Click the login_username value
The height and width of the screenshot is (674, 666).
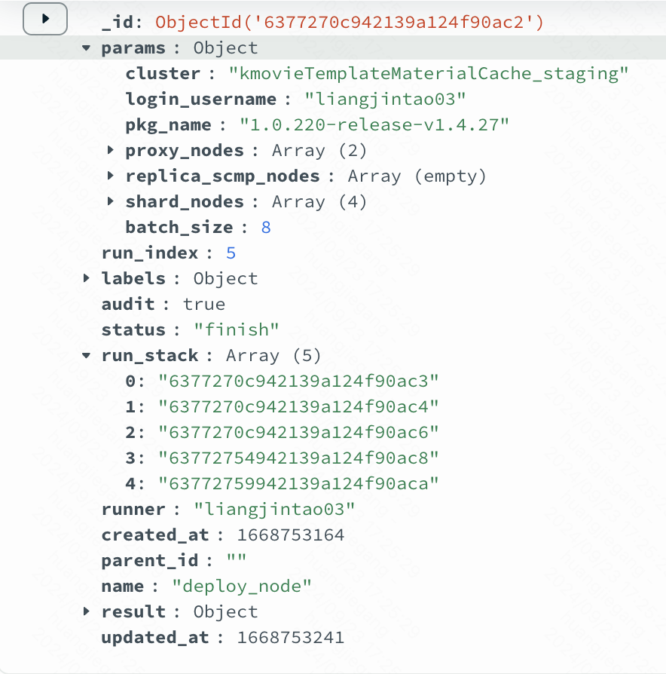(386, 100)
